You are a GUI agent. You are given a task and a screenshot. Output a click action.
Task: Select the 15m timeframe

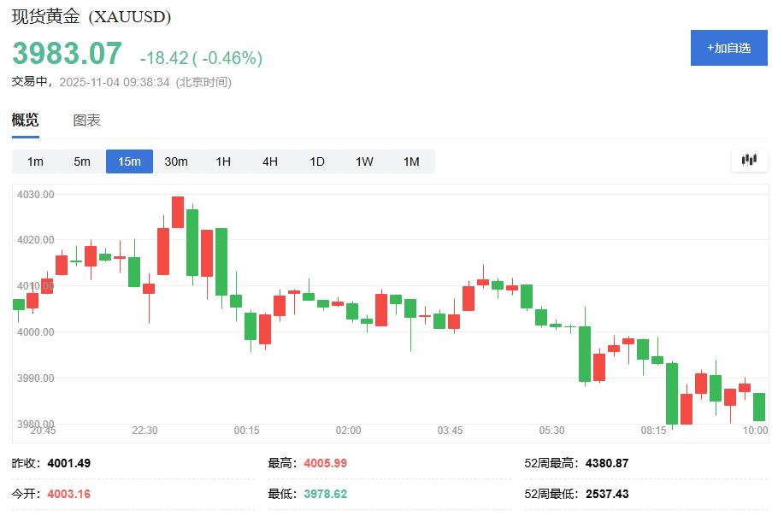(x=128, y=161)
